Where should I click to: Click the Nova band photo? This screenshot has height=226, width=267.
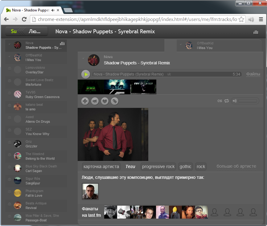click(113, 134)
